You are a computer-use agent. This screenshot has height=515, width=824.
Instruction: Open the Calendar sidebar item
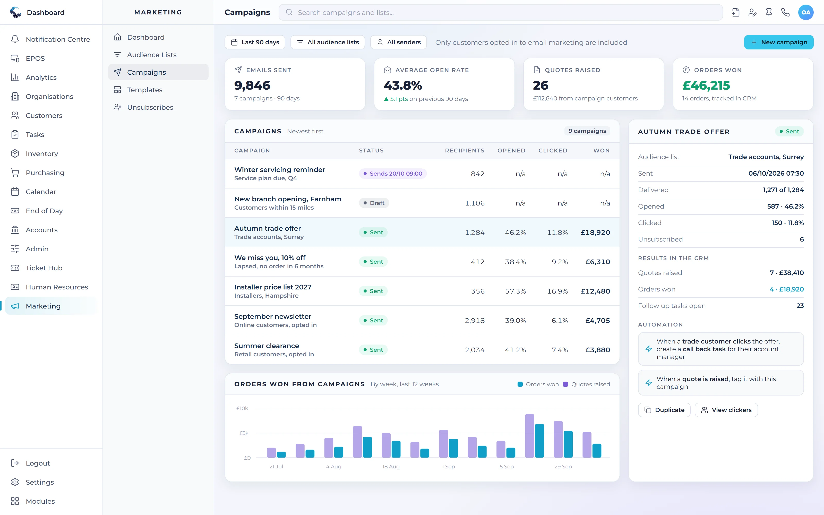coord(51,192)
